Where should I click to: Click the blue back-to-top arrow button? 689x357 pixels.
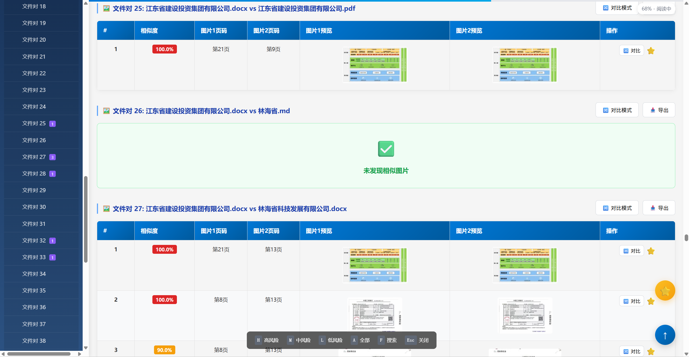(665, 335)
